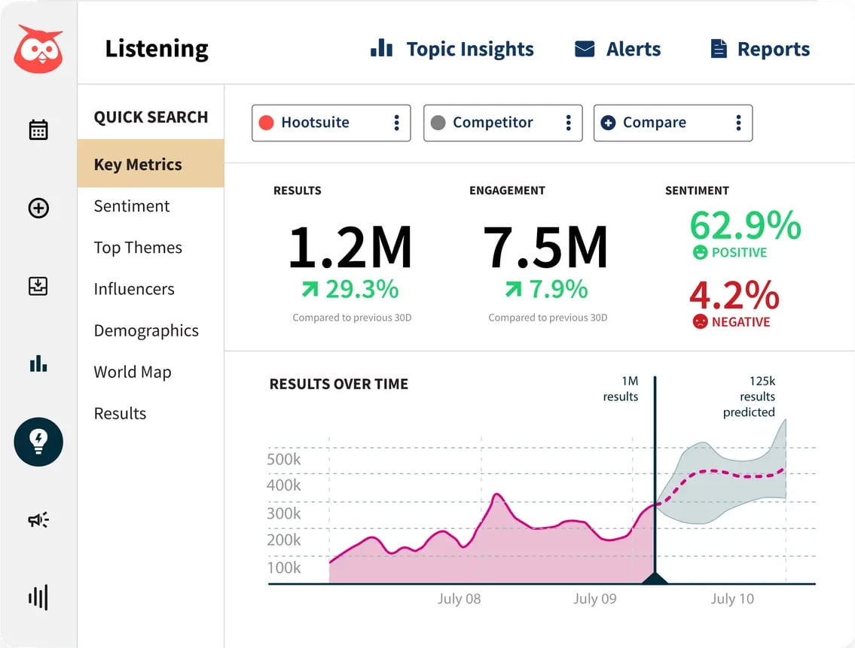Open Top Themes in Quick Search

click(138, 248)
